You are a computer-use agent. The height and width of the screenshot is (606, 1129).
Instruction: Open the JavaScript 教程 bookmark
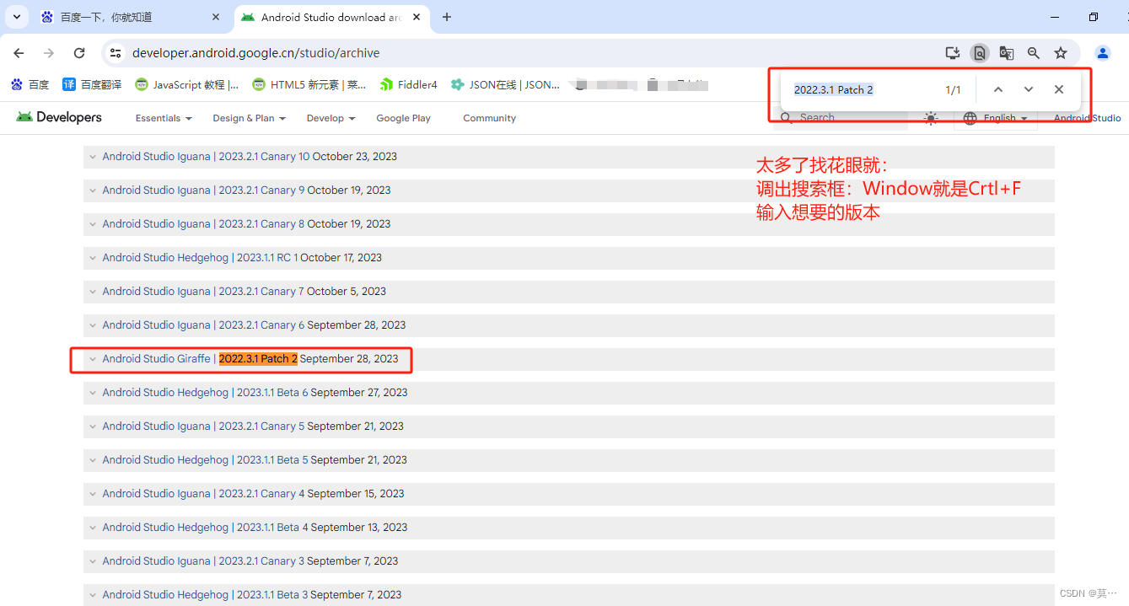pyautogui.click(x=187, y=84)
